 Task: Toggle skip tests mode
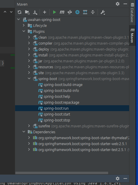(70, 12)
